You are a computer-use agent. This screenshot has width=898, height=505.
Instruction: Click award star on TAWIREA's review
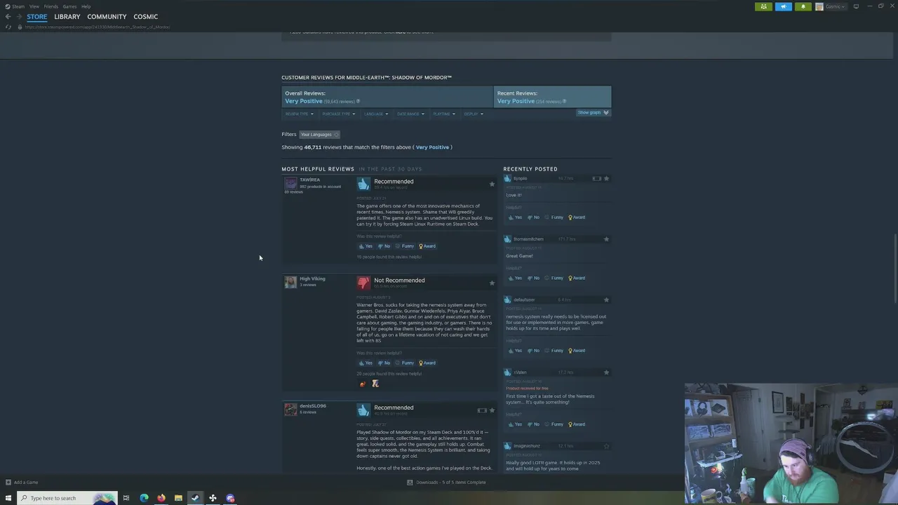tap(492, 184)
